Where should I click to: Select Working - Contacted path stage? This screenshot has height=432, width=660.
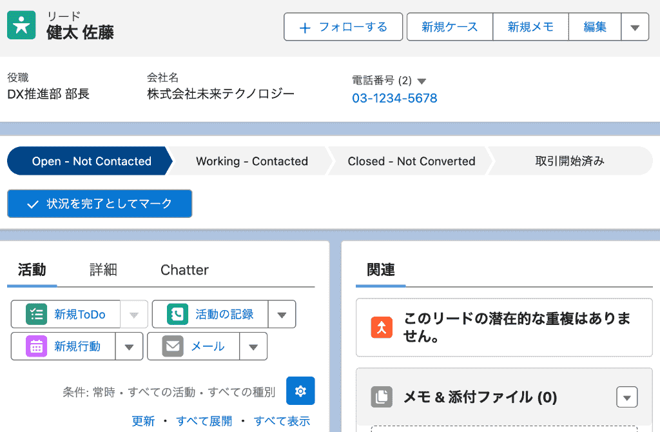[x=252, y=161]
